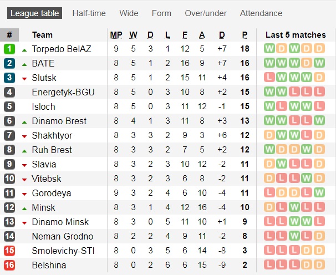This screenshot has width=336, height=275.
Task: Click Slutsk red down arrow
Action: pos(24,78)
